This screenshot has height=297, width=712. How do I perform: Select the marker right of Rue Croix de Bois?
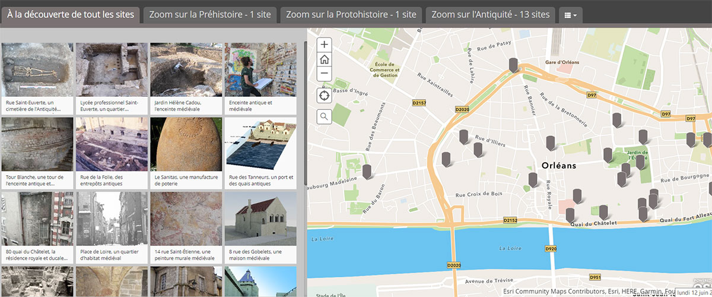click(533, 180)
